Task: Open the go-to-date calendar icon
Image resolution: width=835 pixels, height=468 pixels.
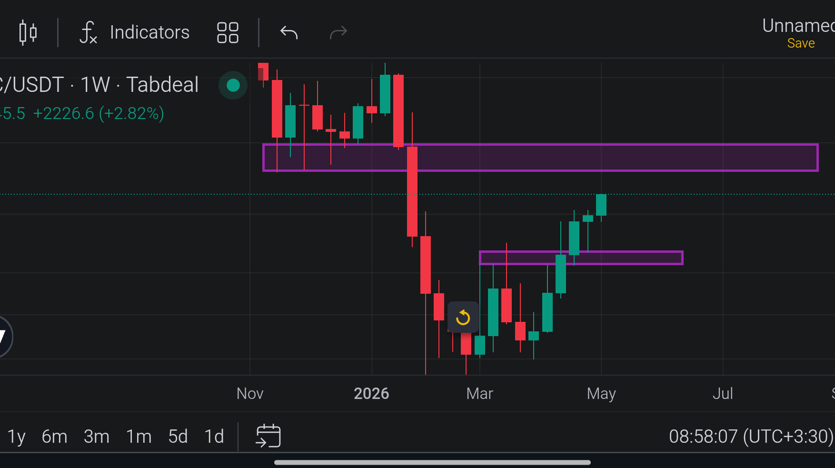Action: (x=268, y=436)
